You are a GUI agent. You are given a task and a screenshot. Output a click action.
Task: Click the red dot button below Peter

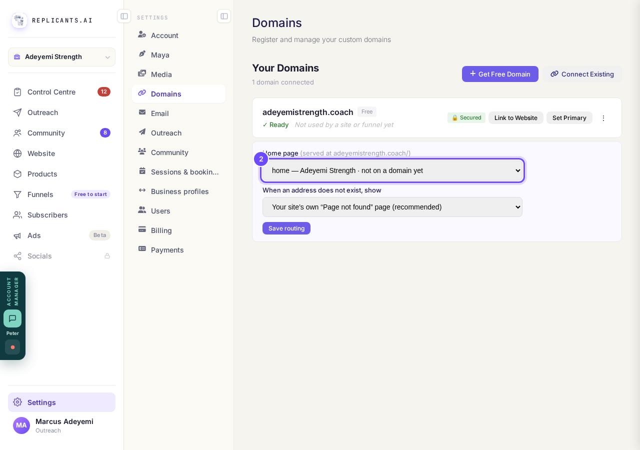click(x=12, y=347)
